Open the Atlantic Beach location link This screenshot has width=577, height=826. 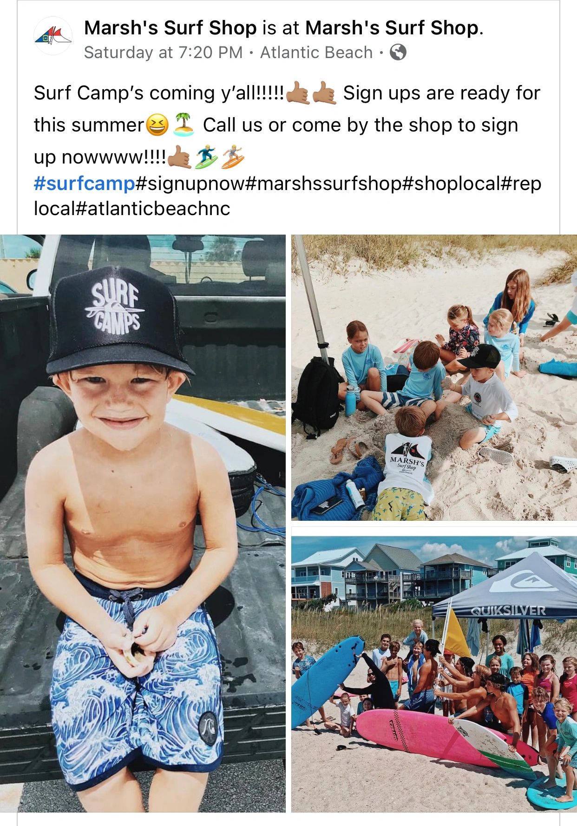click(x=316, y=52)
